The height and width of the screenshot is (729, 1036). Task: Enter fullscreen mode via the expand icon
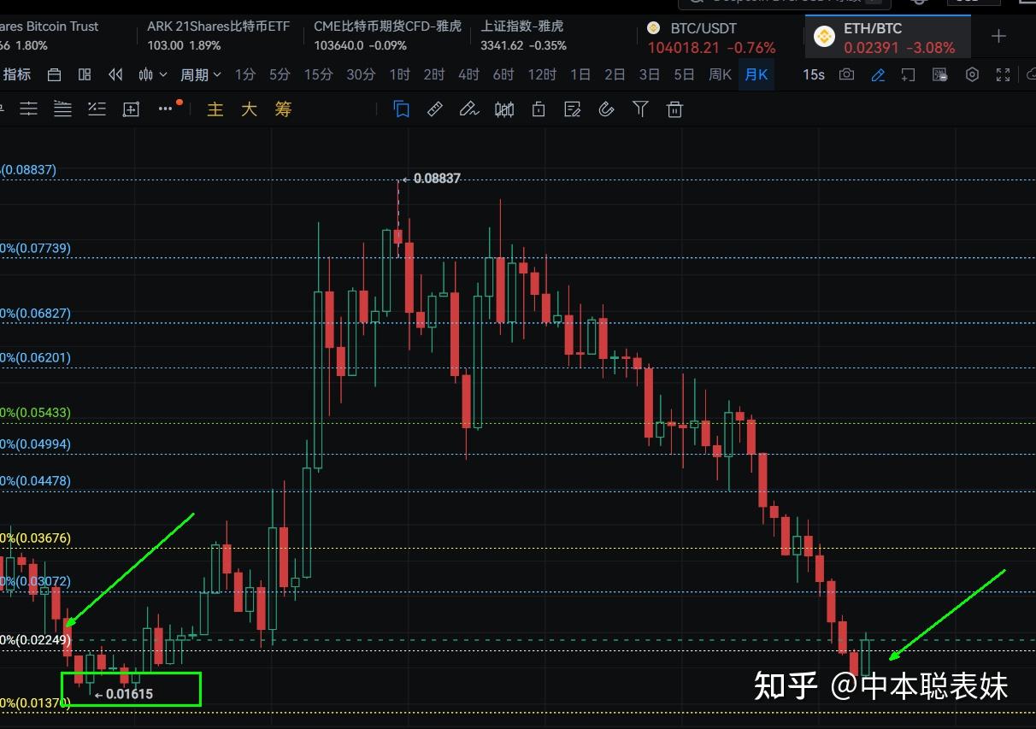[1003, 74]
